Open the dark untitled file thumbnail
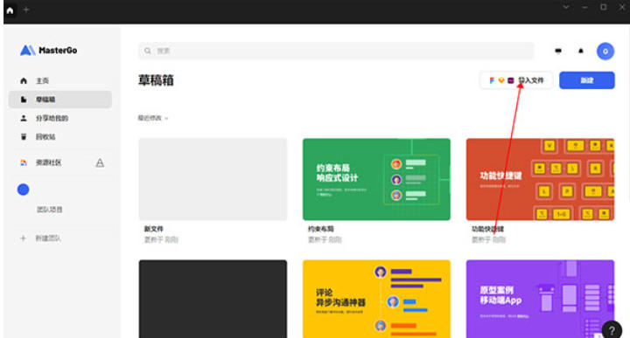The image size is (630, 338). [213, 299]
